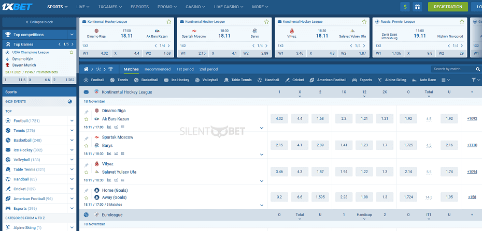
Task: Collapse the left block
Action: (39, 22)
